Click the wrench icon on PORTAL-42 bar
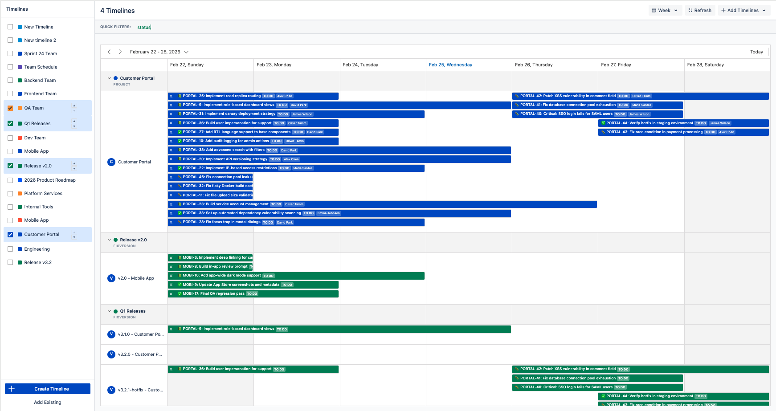The height and width of the screenshot is (411, 776). tap(516, 96)
